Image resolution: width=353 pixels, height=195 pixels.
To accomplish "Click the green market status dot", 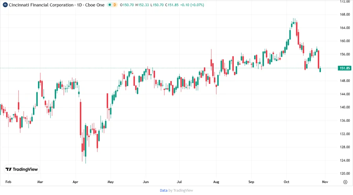I will (x=110, y=5).
